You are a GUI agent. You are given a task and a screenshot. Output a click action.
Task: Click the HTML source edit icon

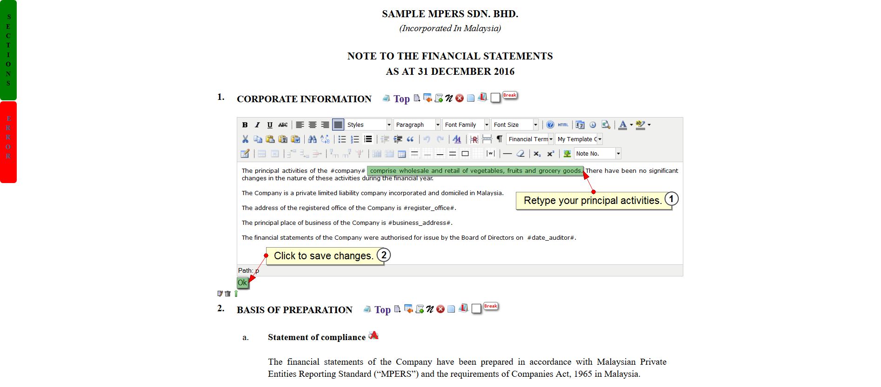tap(563, 125)
